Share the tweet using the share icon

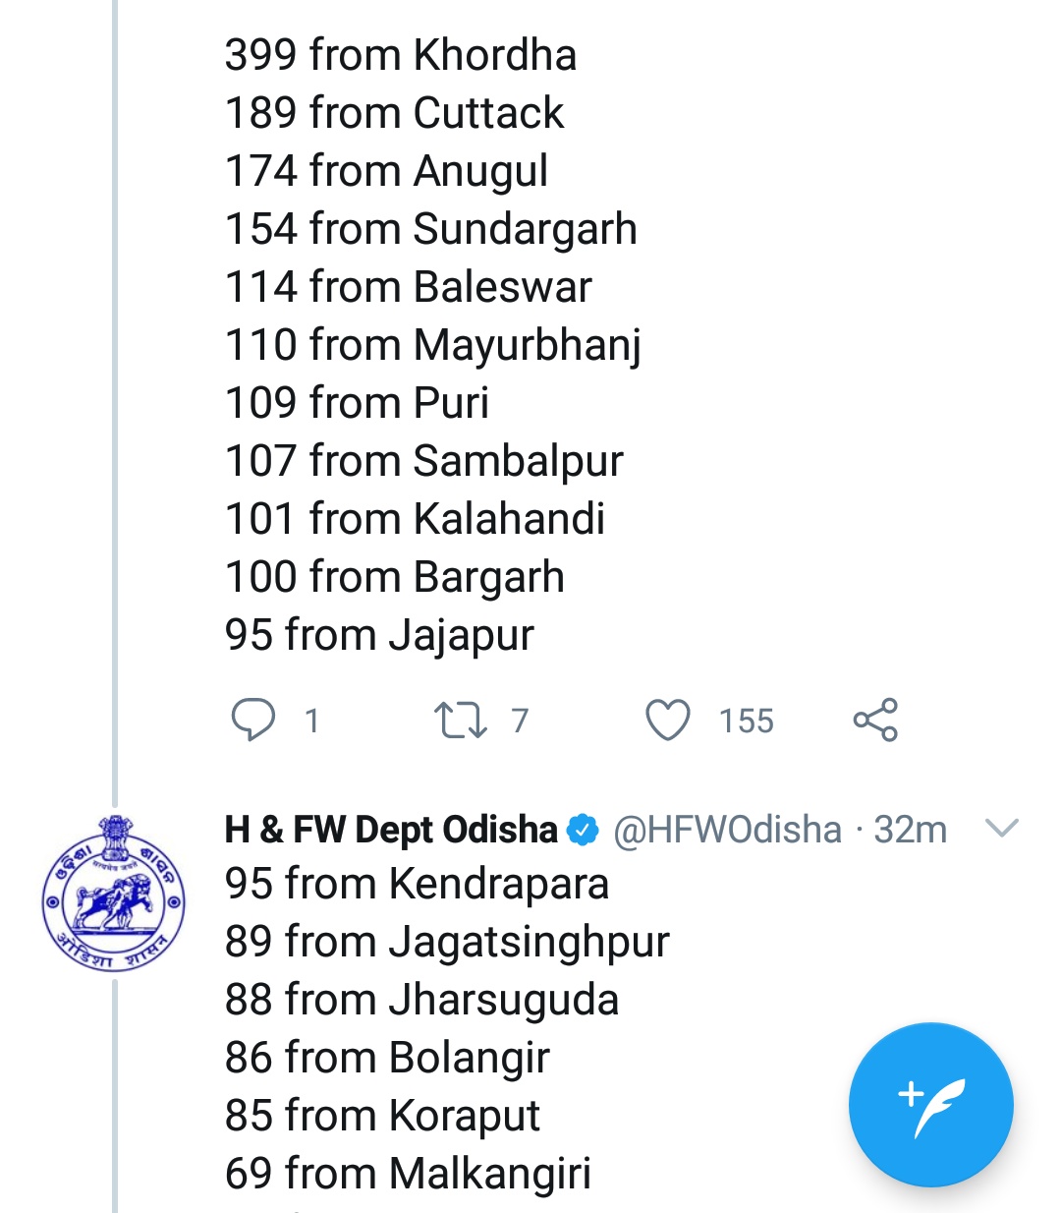(x=875, y=720)
